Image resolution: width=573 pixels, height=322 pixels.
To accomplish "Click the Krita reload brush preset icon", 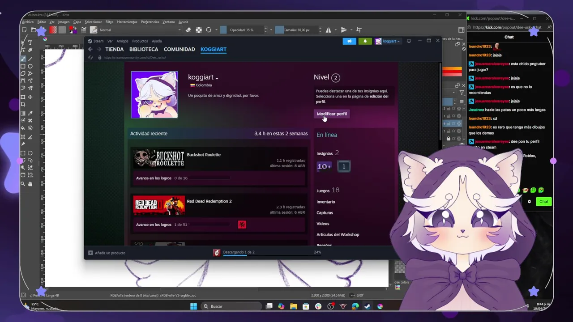I will (209, 30).
